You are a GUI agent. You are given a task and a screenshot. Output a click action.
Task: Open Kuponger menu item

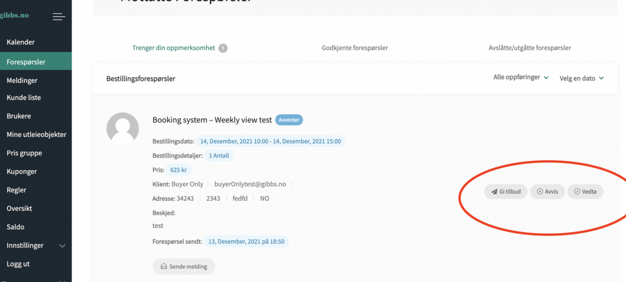point(22,171)
